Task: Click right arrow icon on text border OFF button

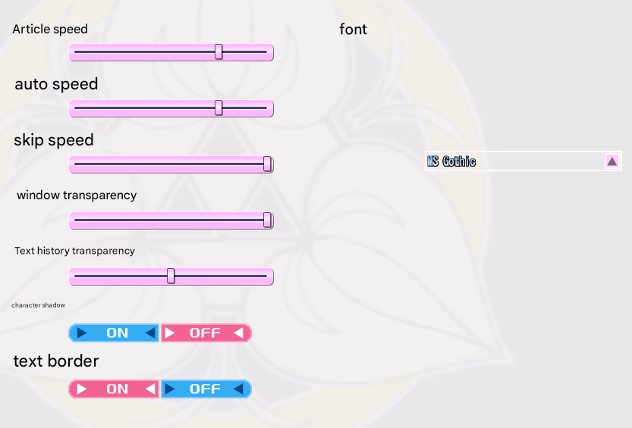Action: (171, 389)
